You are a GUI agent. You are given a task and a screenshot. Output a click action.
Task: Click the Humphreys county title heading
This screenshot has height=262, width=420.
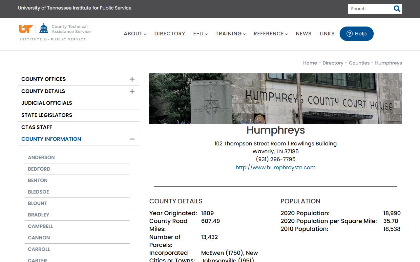[276, 130]
